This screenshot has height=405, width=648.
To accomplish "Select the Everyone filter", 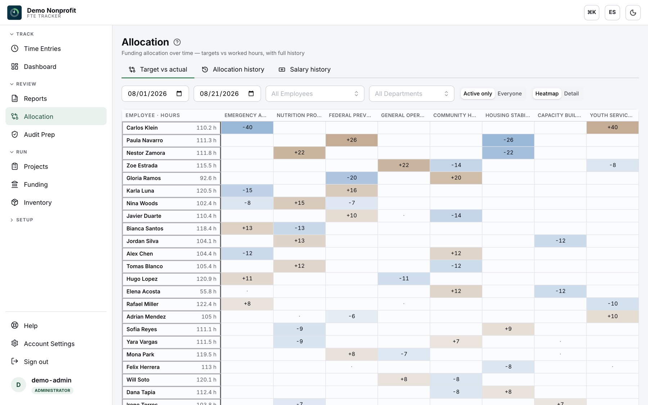I will click(509, 94).
